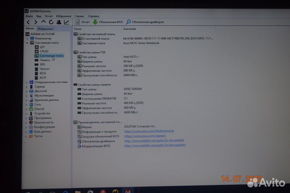Expand the Сеть node
290x193 pixels.
coord(26,105)
